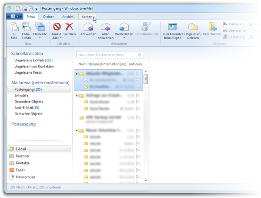Switch to Newsgroups view
This screenshot has width=261, height=198.
coord(22,177)
